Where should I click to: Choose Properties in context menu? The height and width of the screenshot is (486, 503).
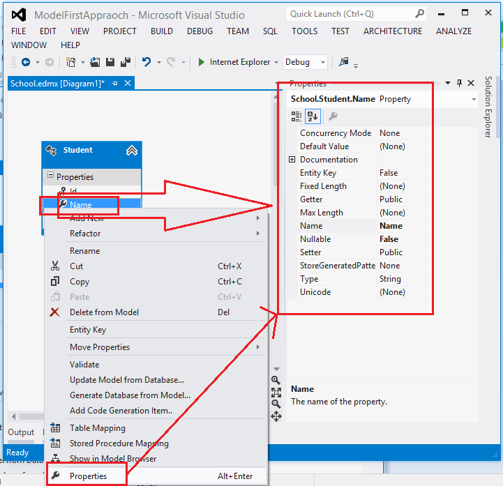pyautogui.click(x=156, y=476)
